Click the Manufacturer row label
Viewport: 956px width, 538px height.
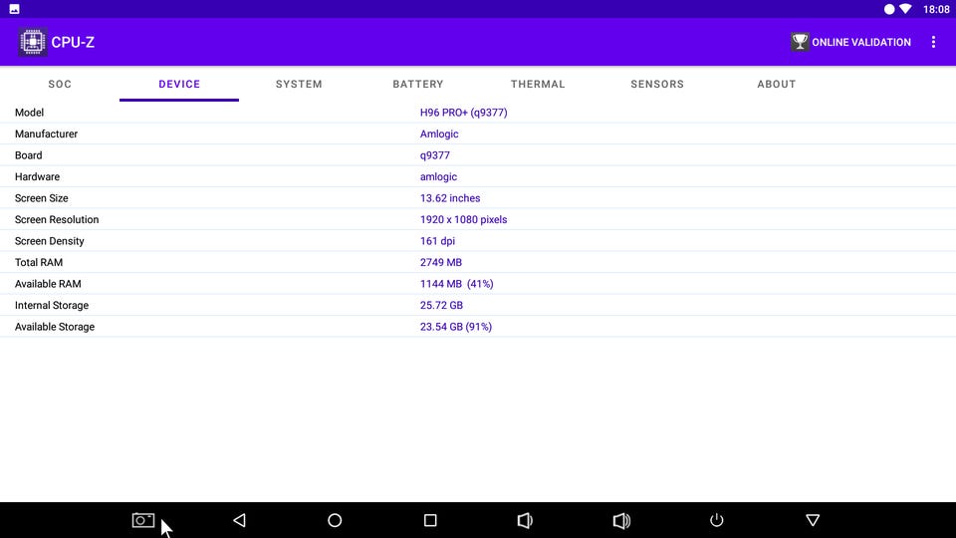coord(47,134)
